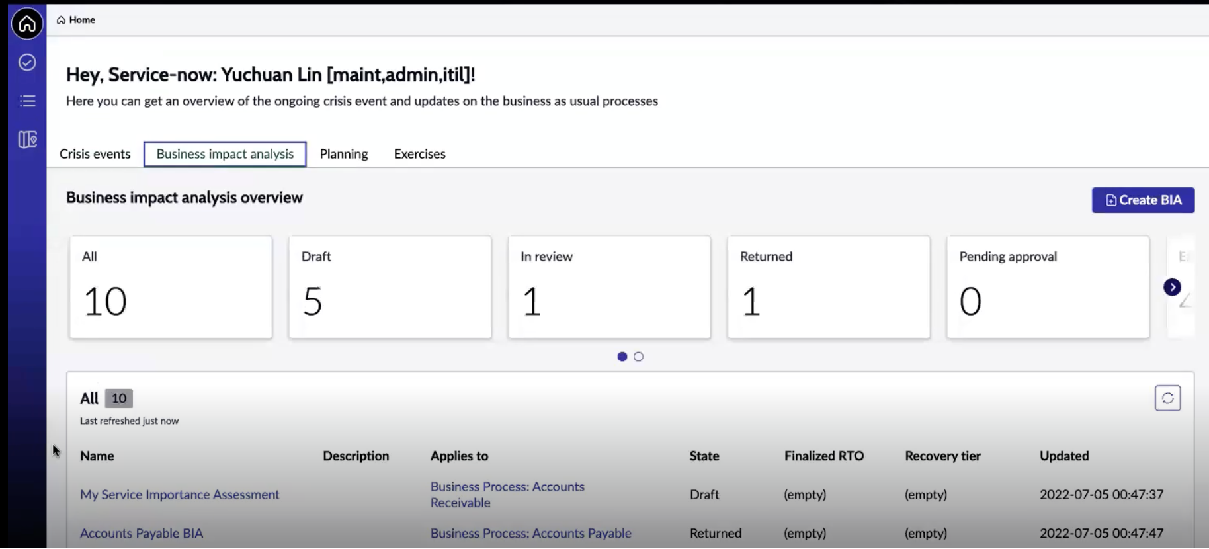Sort by the Updated column header
1209x549 pixels.
[1064, 456]
